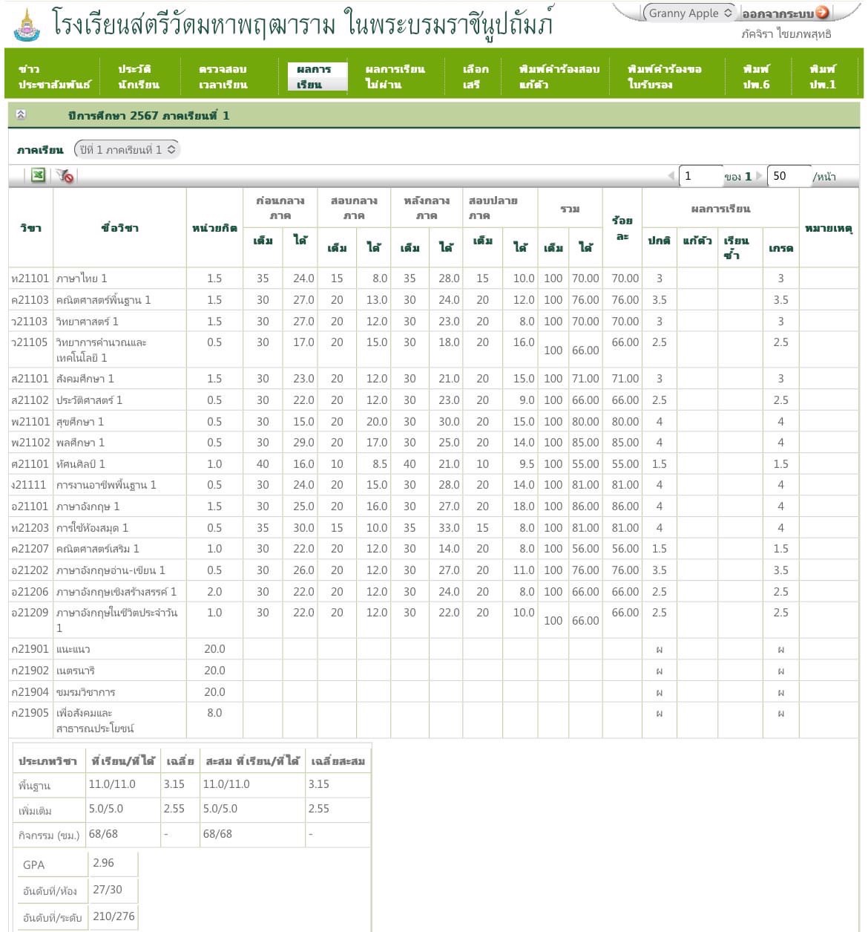Click the หมายเหตุ column header
Viewport: 868px width, 932px height.
829,227
